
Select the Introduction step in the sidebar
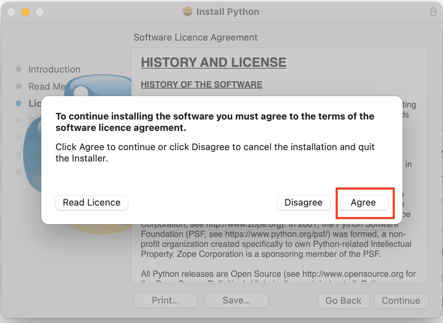(x=54, y=69)
